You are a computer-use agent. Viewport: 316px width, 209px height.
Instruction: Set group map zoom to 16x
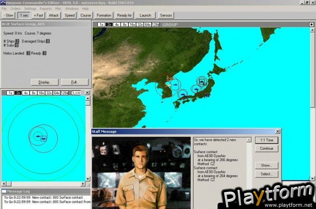[x=132, y=24]
